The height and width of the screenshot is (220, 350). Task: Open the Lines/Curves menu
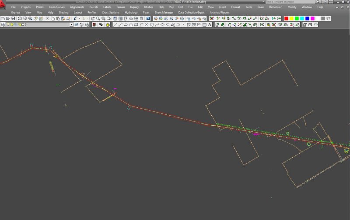coord(57,7)
